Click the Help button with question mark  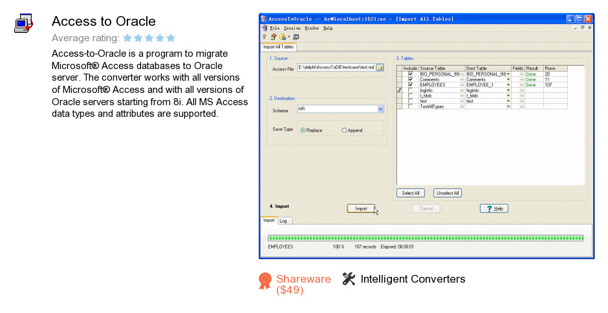point(494,208)
